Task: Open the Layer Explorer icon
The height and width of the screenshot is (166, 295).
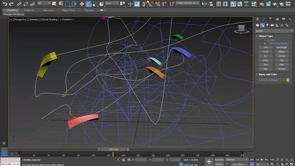Action: (225, 4)
